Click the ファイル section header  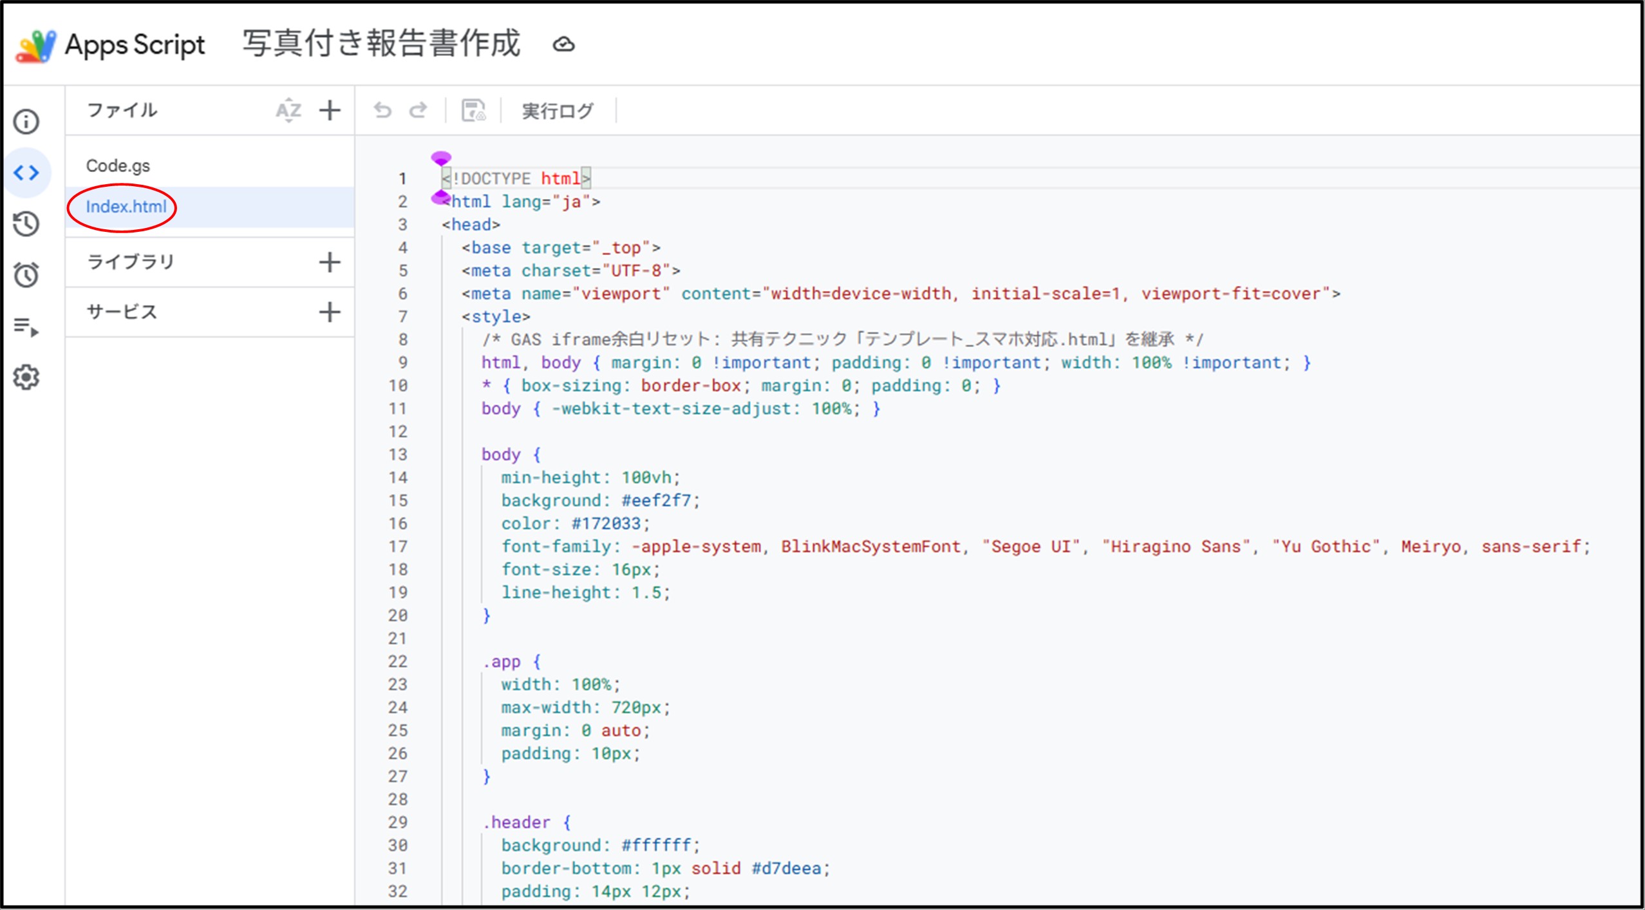pyautogui.click(x=122, y=110)
